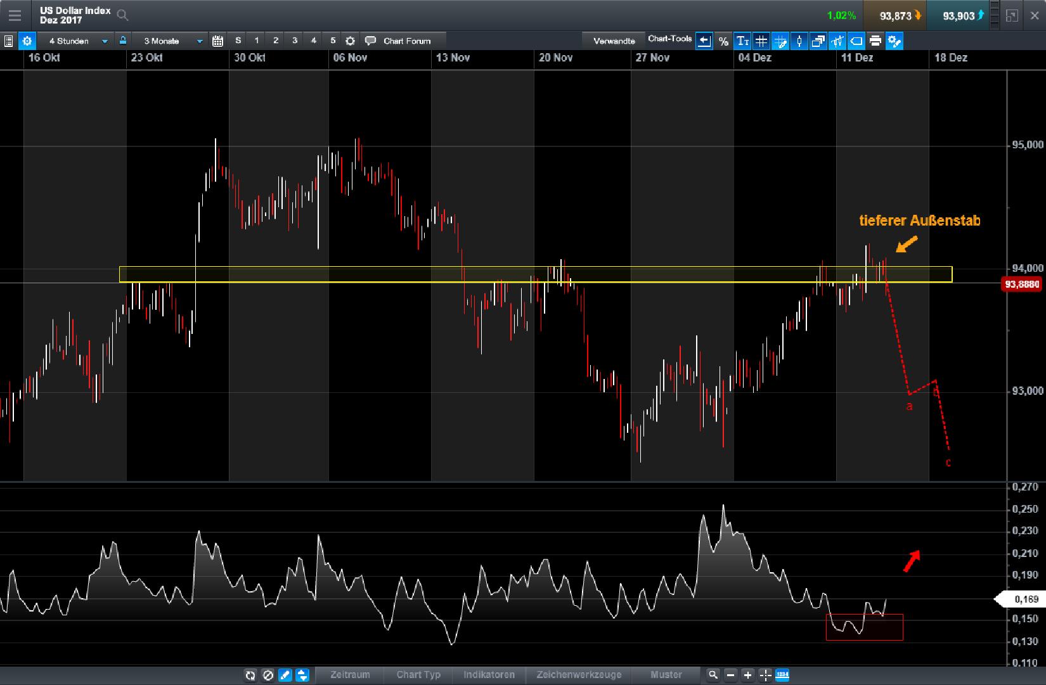This screenshot has height=685, width=1046.
Task: Click the Zeichenwerkzeuge label
Action: click(x=579, y=675)
